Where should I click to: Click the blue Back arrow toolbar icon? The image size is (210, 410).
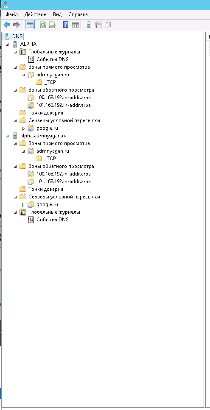6,25
